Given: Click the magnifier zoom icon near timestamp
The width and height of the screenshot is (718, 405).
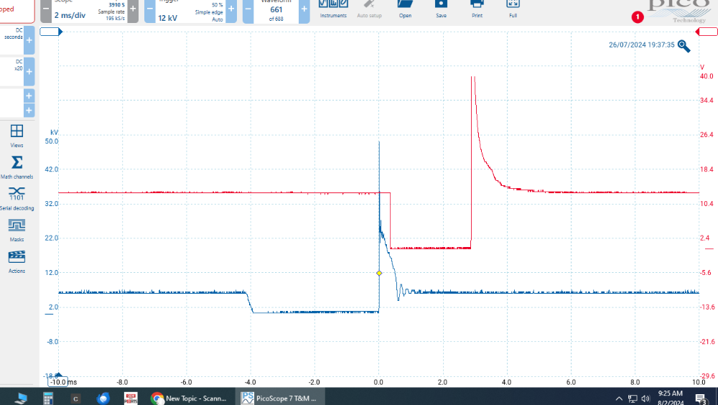Looking at the screenshot, I should click(x=684, y=46).
